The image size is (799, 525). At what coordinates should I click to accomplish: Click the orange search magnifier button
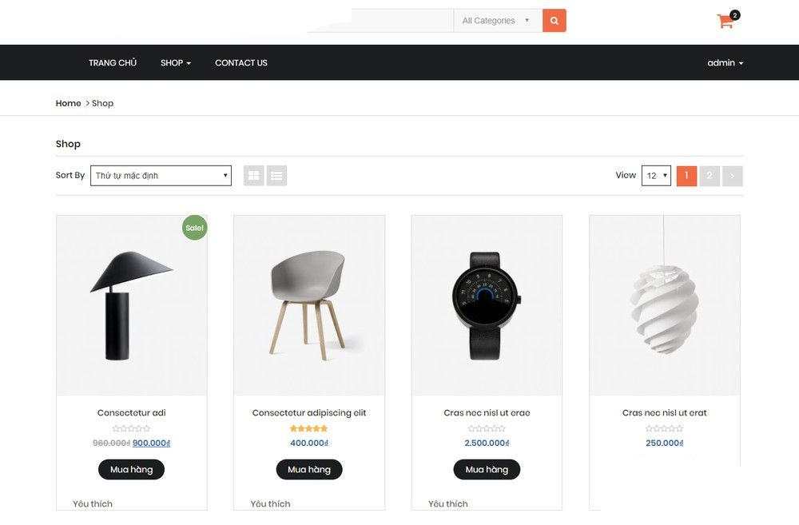[554, 21]
